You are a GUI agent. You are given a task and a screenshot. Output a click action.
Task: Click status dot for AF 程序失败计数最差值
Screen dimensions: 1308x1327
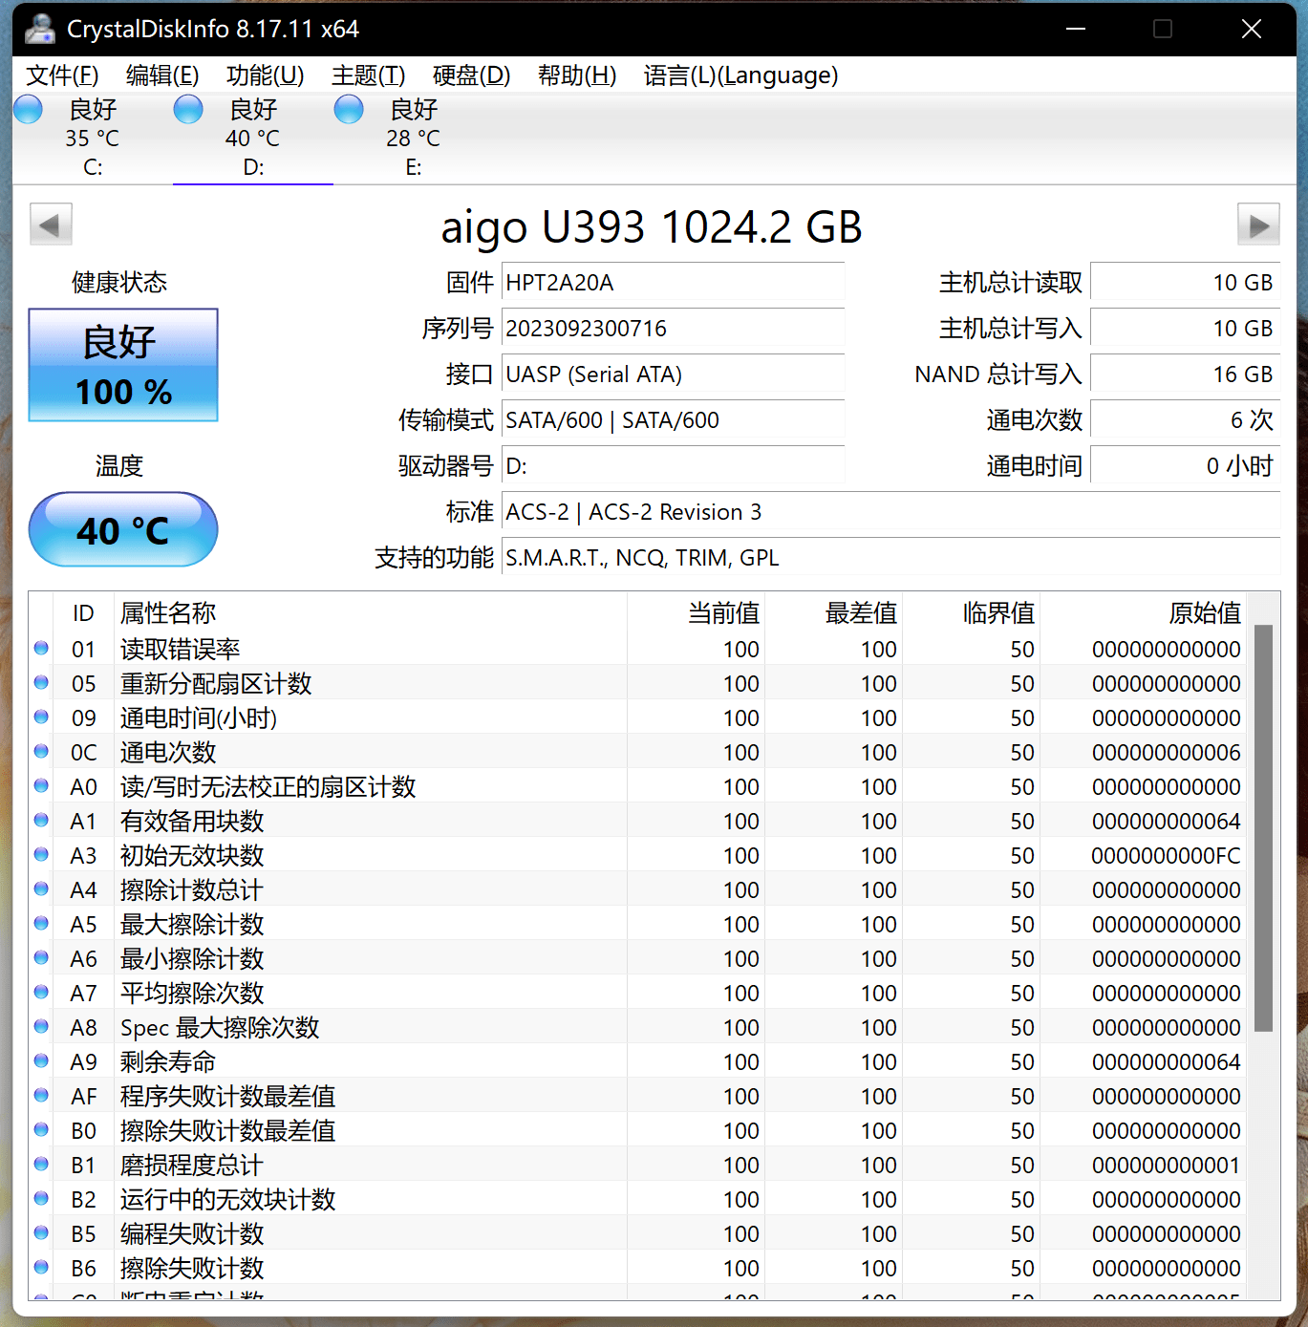click(41, 1095)
